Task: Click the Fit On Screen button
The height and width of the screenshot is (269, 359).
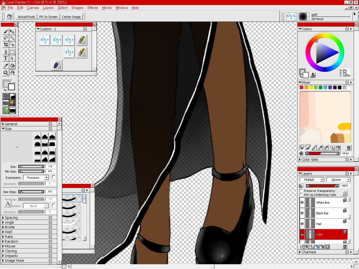Action: (x=48, y=17)
